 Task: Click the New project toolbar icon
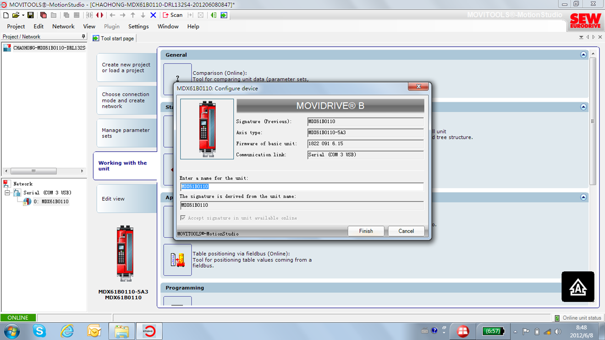(x=6, y=15)
